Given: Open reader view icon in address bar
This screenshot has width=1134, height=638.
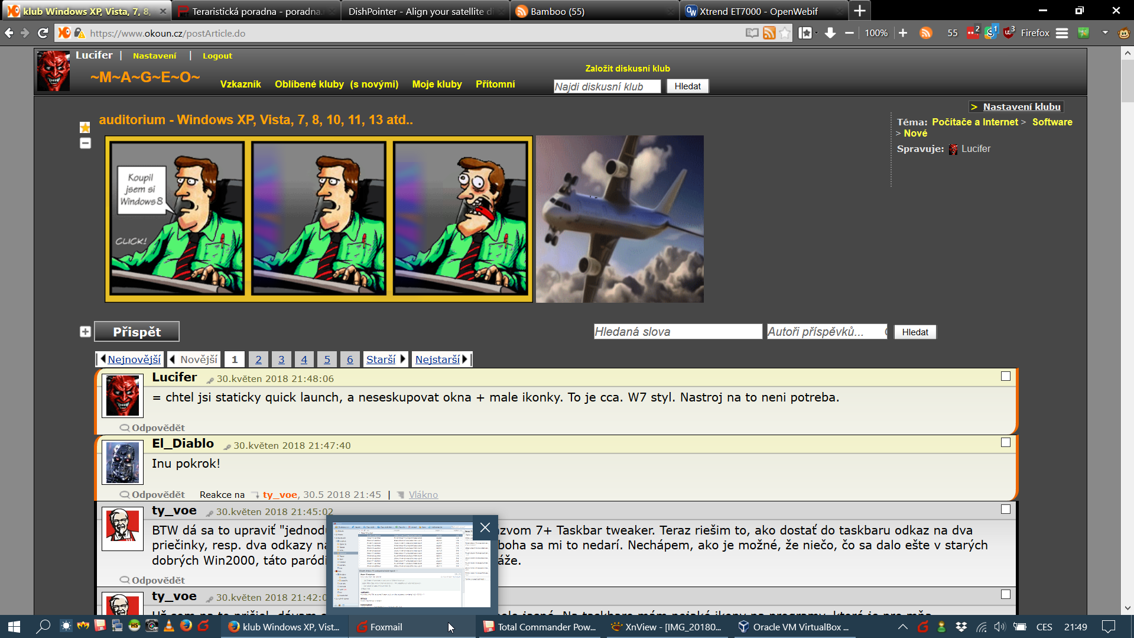Looking at the screenshot, I should [x=752, y=33].
